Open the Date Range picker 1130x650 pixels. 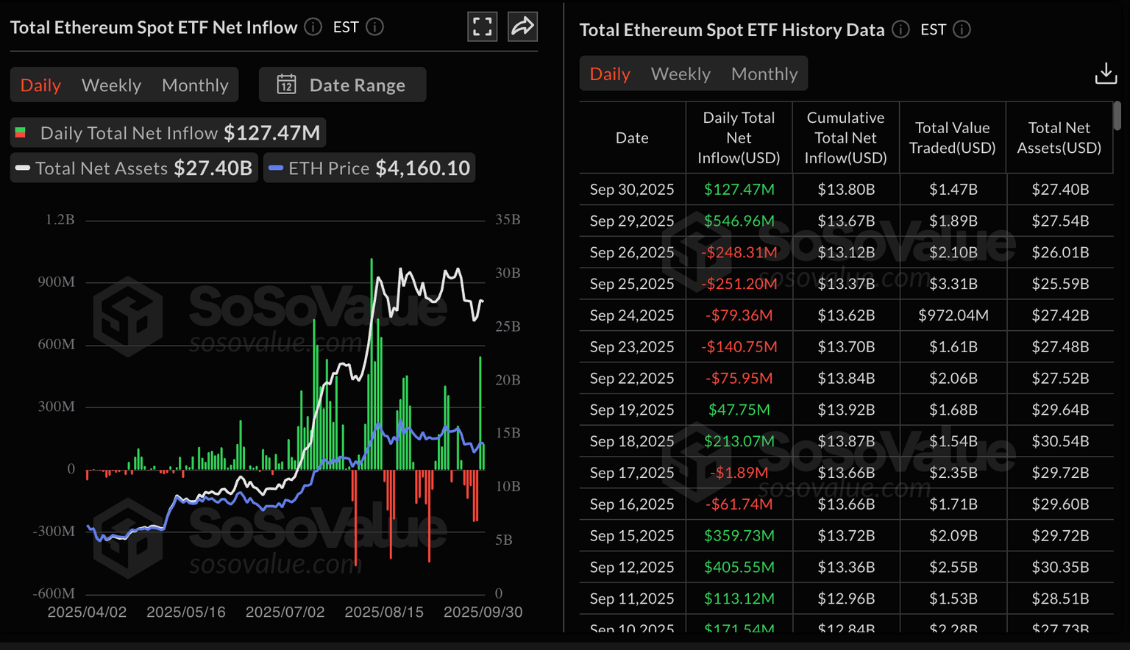click(343, 85)
